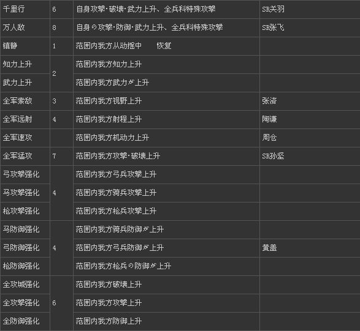This screenshot has width=360, height=331.
Task: Click the 全军猛攻 skill name
Action: point(17,156)
